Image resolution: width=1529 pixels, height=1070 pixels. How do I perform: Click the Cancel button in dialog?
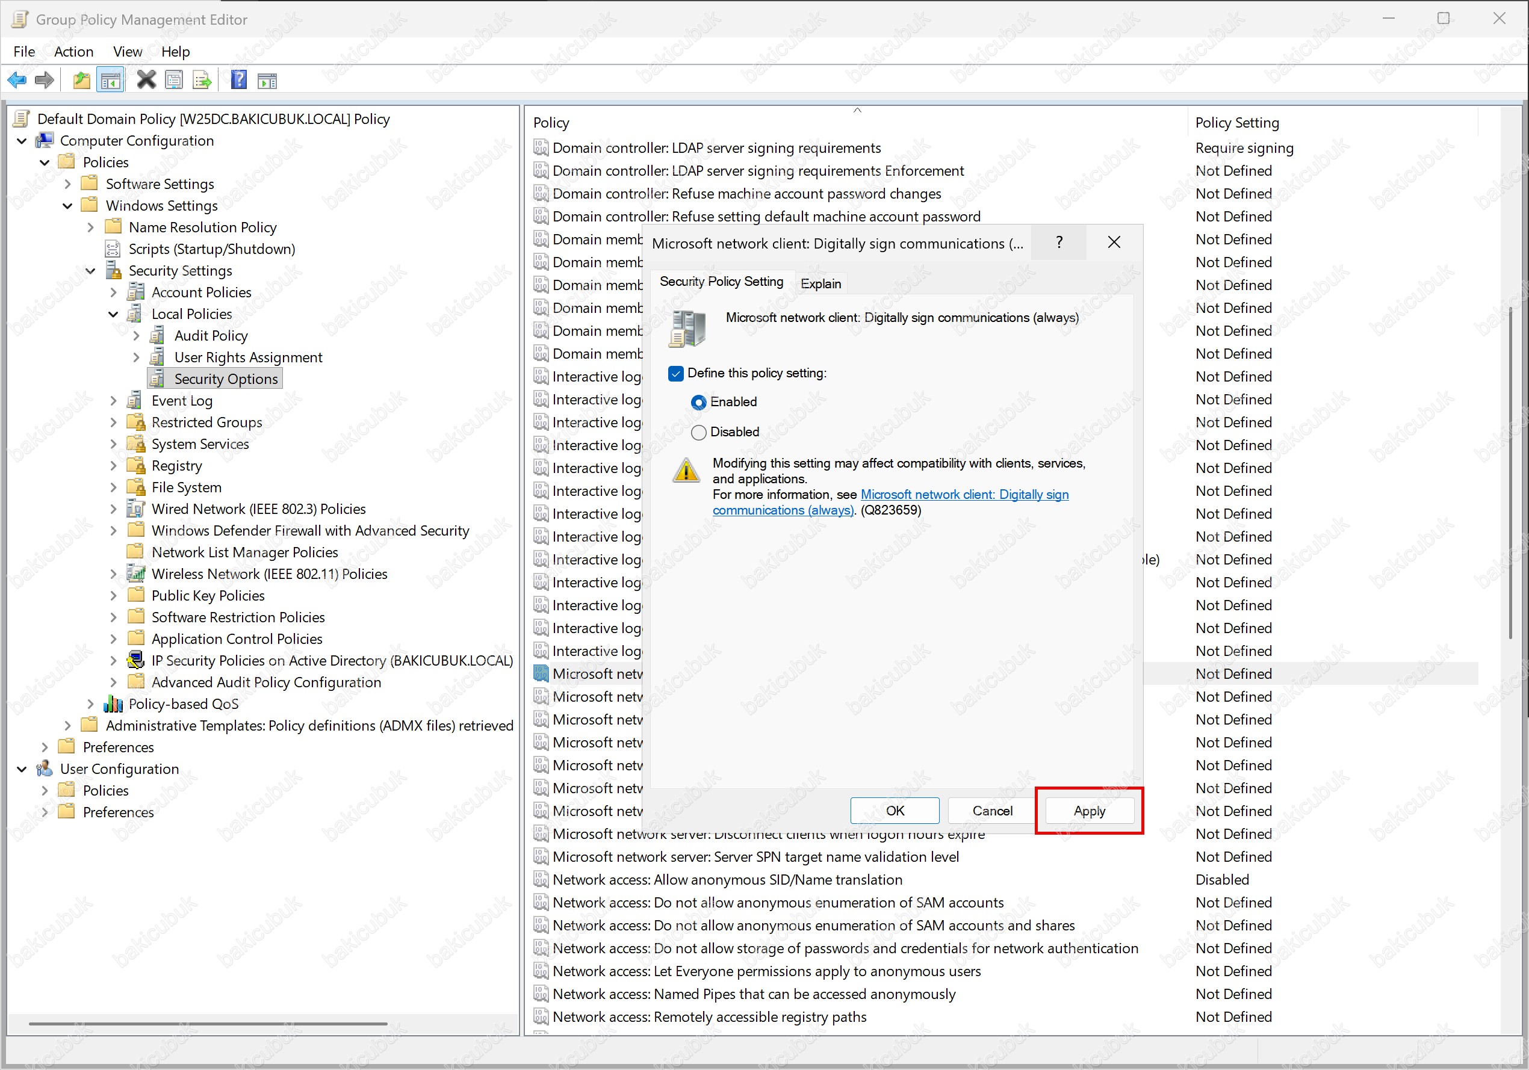pyautogui.click(x=992, y=811)
